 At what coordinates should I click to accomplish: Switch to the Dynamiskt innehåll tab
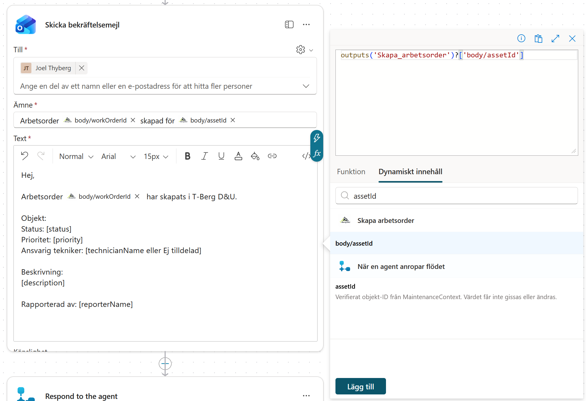410,172
